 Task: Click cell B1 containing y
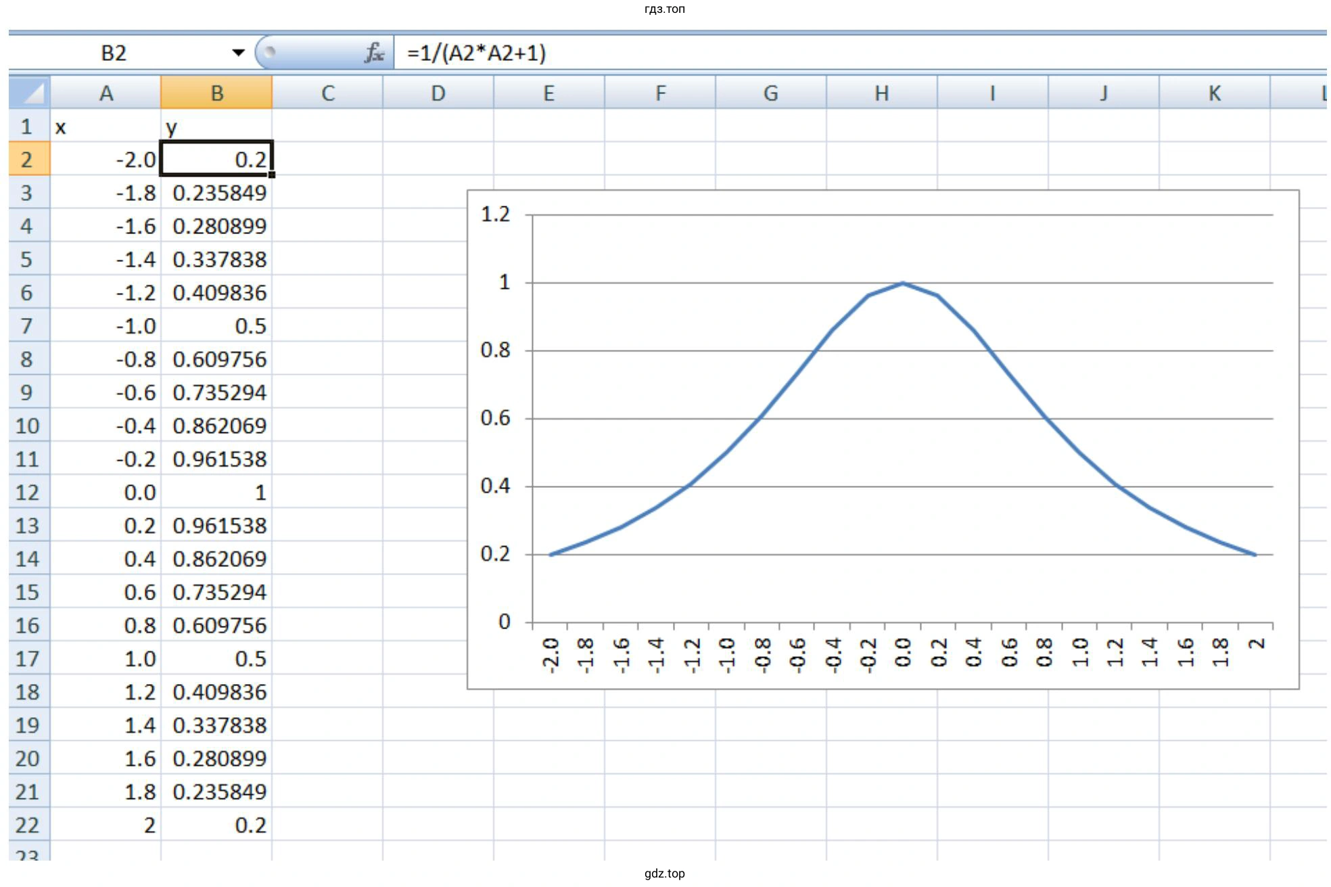(x=216, y=126)
